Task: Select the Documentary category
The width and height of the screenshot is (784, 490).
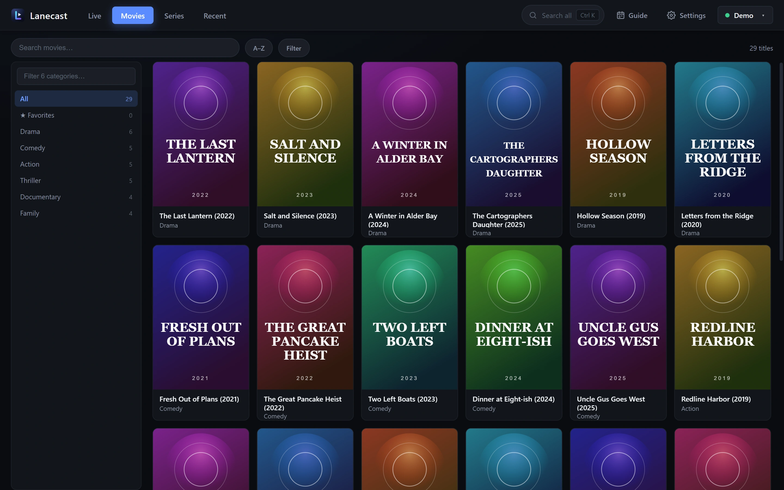Action: pos(76,197)
